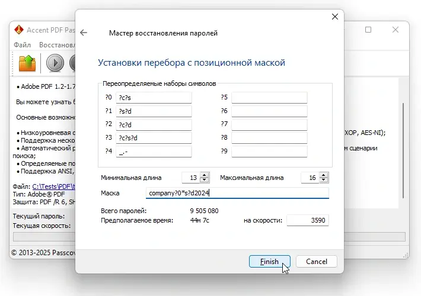The width and height of the screenshot is (421, 296).
Task: Increase the Максимальная длина value
Action: coord(324,175)
